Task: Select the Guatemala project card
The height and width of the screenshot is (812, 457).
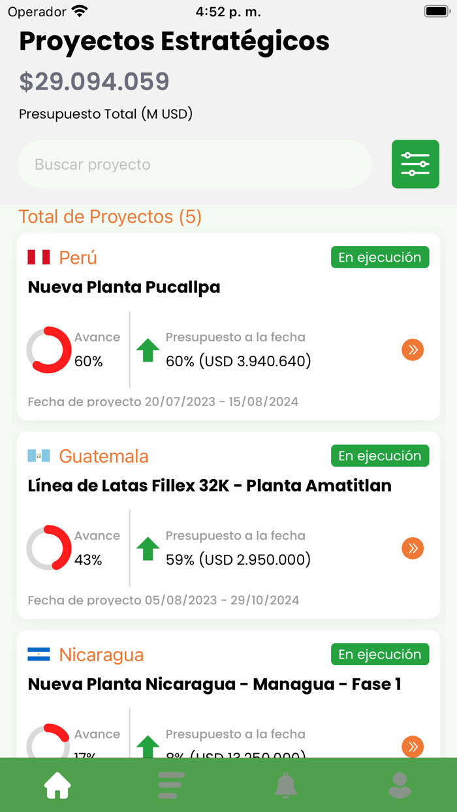Action: [x=228, y=522]
